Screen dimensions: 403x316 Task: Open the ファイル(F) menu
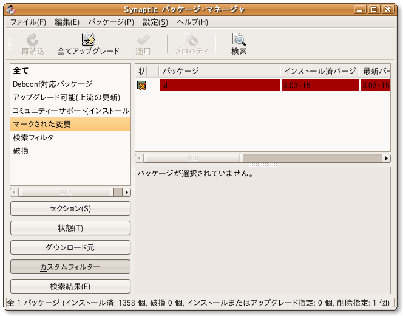(28, 22)
